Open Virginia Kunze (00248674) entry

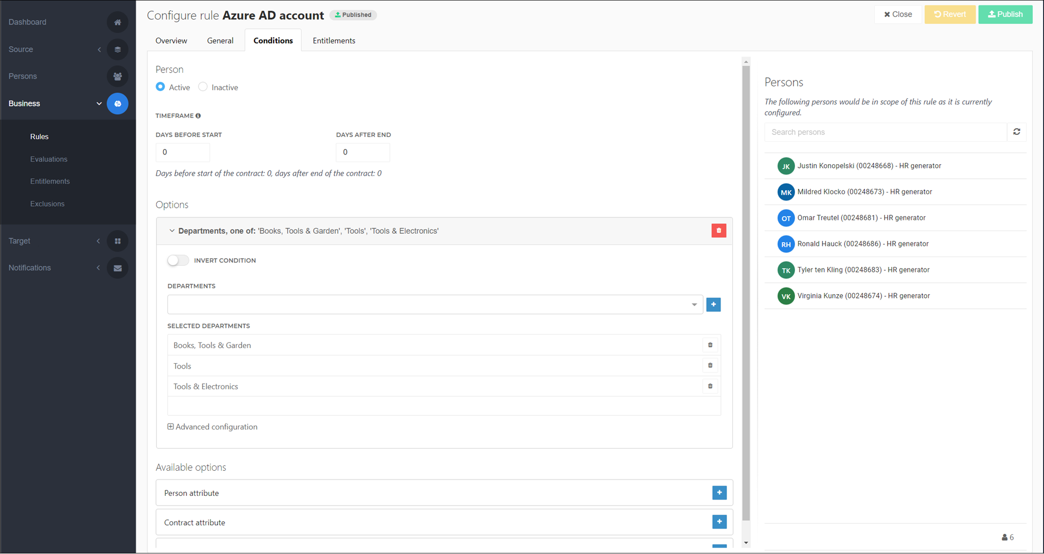[895, 296]
